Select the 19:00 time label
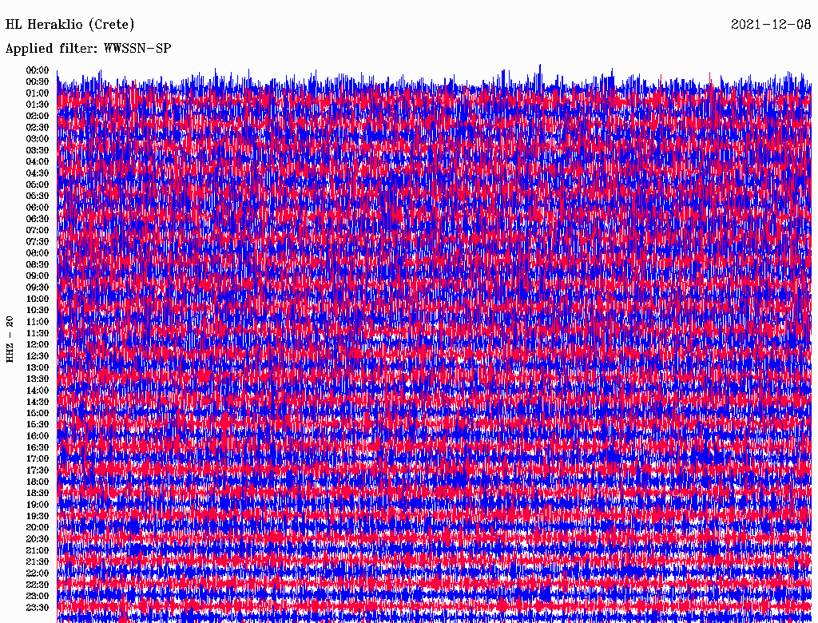 click(x=37, y=505)
